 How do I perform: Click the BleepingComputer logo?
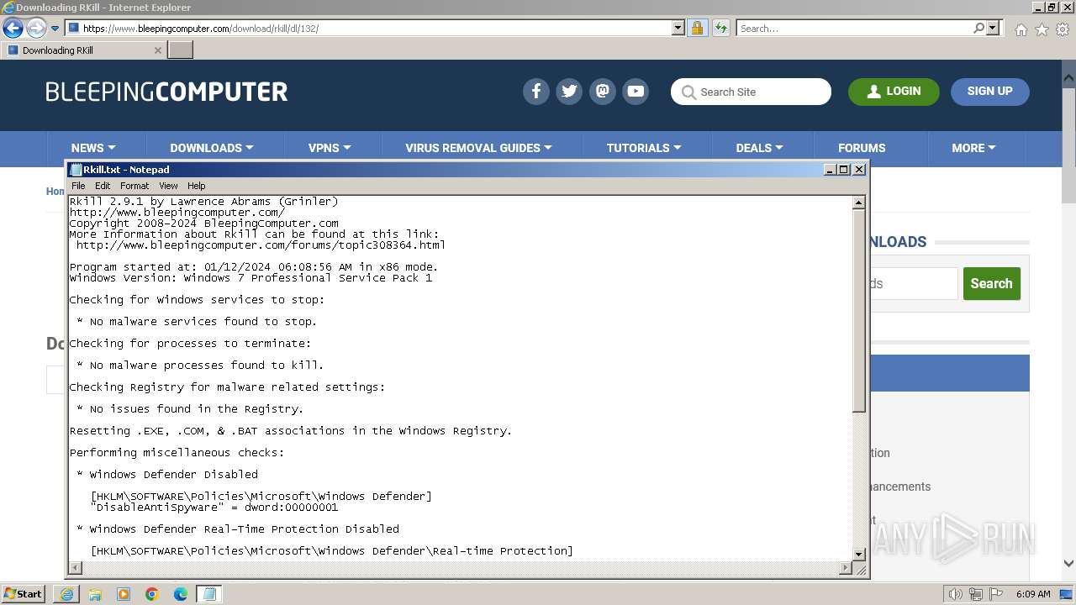(x=166, y=92)
